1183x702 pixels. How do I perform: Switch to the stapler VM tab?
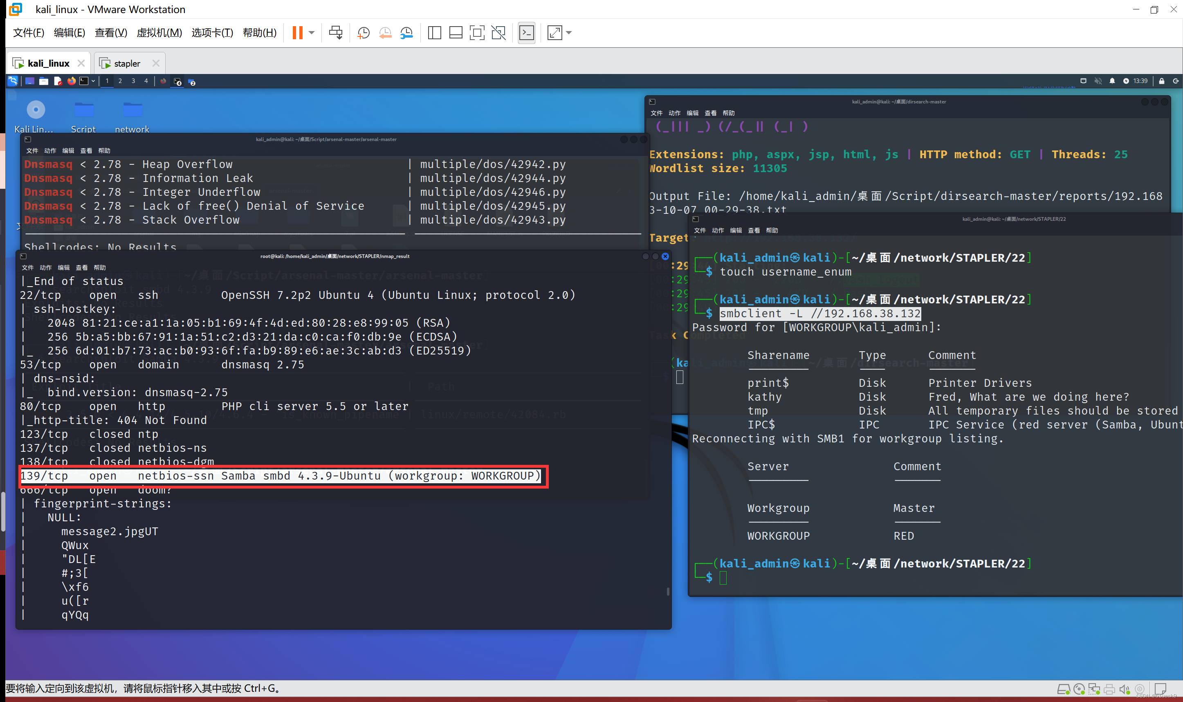click(x=126, y=63)
